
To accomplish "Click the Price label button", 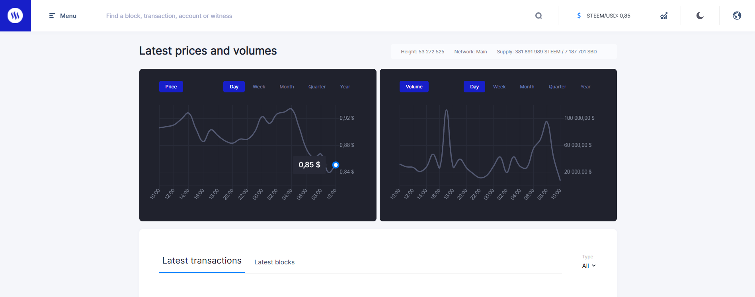I will [x=171, y=87].
